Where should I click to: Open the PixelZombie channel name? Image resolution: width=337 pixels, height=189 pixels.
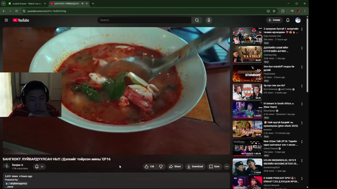click(269, 74)
